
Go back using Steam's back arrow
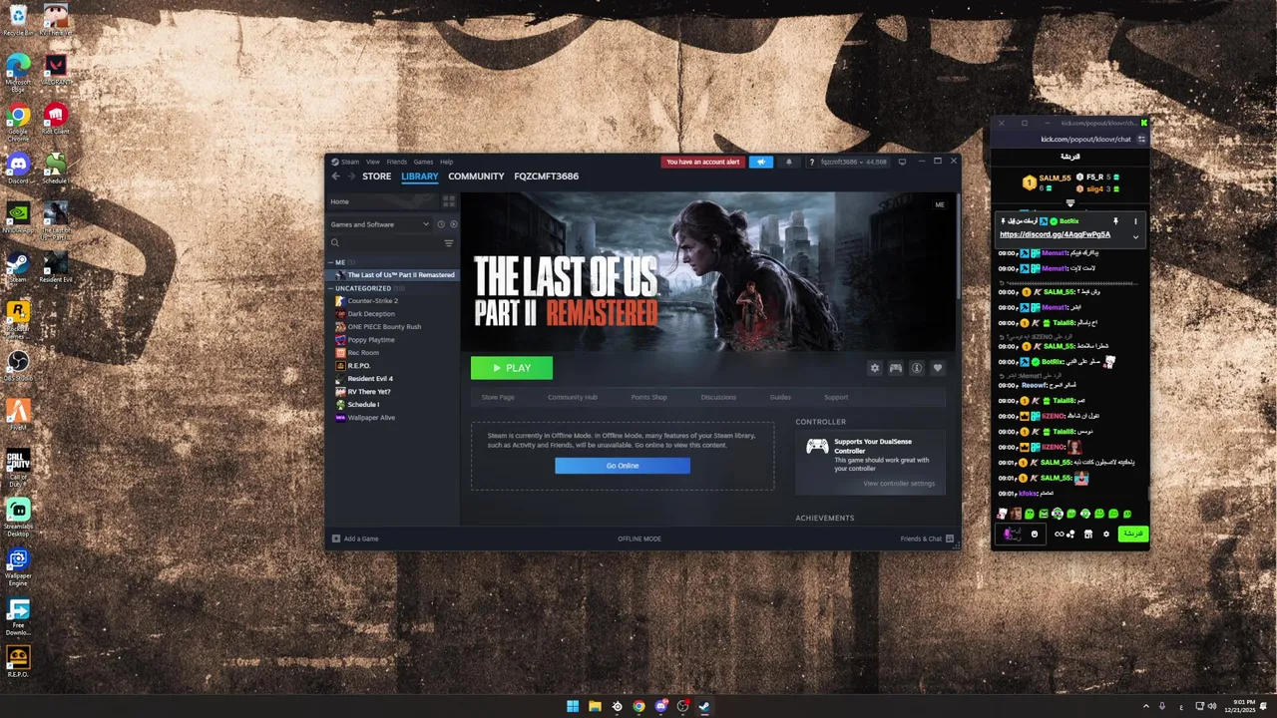(335, 177)
